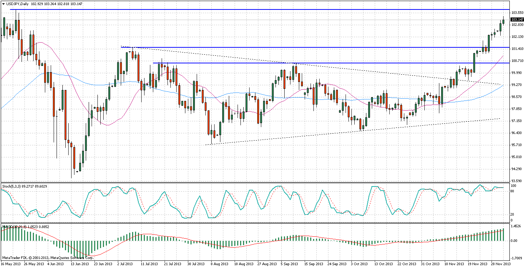
Task: Click the Stochastic 80 level label
Action: pos(513,191)
